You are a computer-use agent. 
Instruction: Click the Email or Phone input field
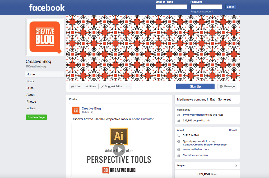click(x=171, y=7)
